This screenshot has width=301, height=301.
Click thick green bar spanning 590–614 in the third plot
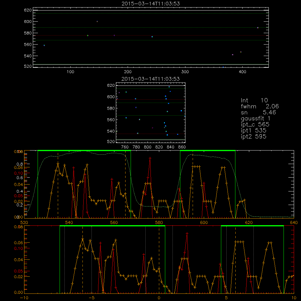[x=208, y=151]
